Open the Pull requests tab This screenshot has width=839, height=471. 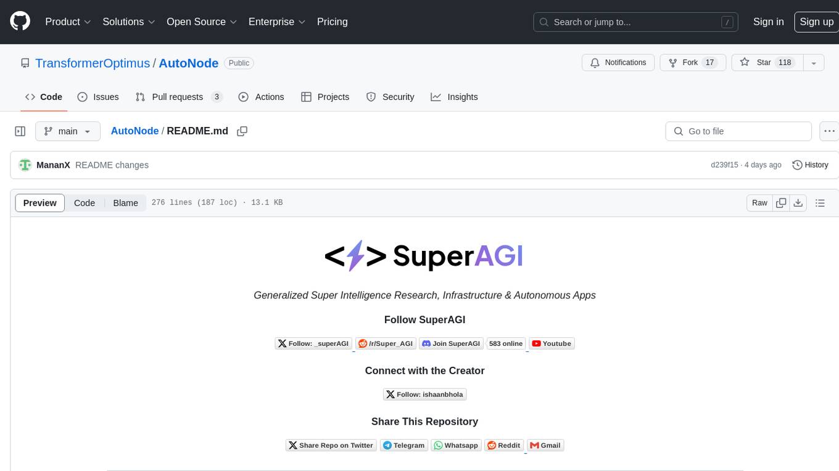pos(178,97)
